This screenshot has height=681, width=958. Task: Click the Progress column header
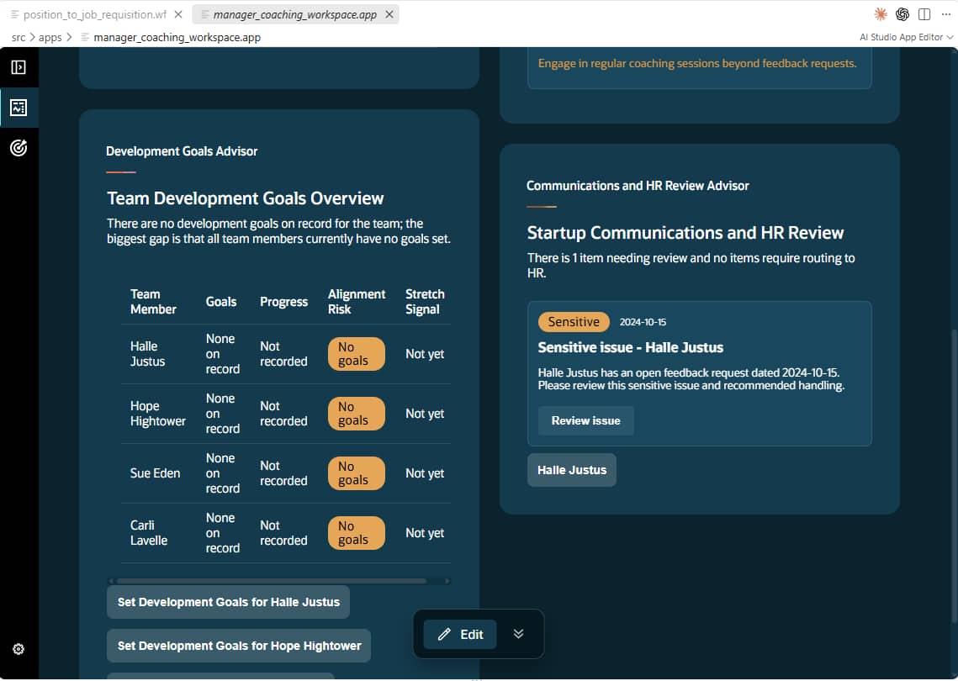[x=283, y=302]
